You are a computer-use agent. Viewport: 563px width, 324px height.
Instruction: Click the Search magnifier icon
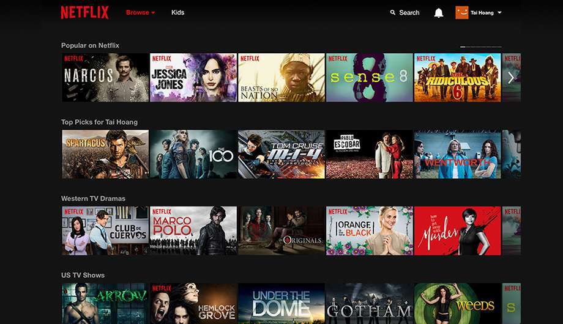click(x=393, y=13)
